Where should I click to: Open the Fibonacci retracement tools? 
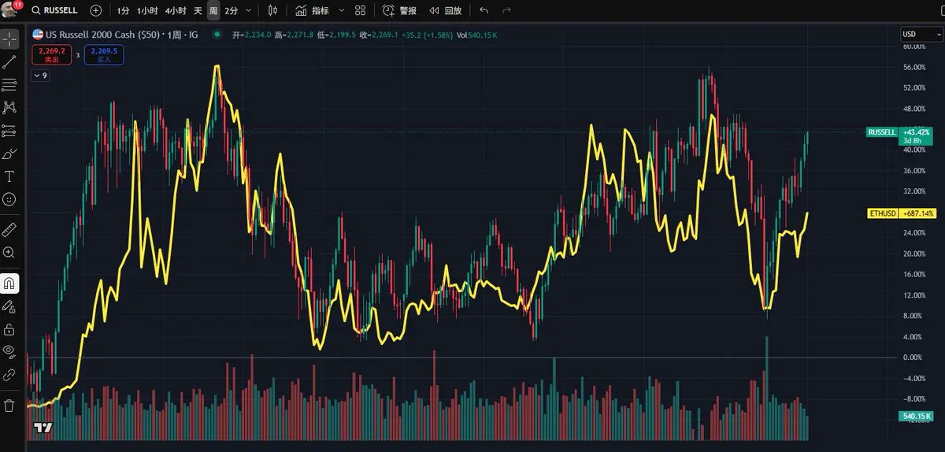click(9, 85)
